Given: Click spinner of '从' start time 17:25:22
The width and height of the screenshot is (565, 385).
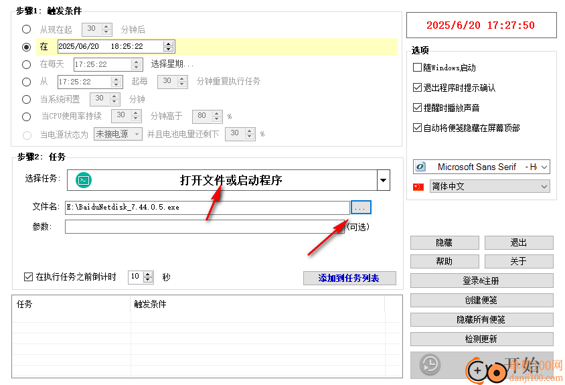Looking at the screenshot, I should point(116,82).
